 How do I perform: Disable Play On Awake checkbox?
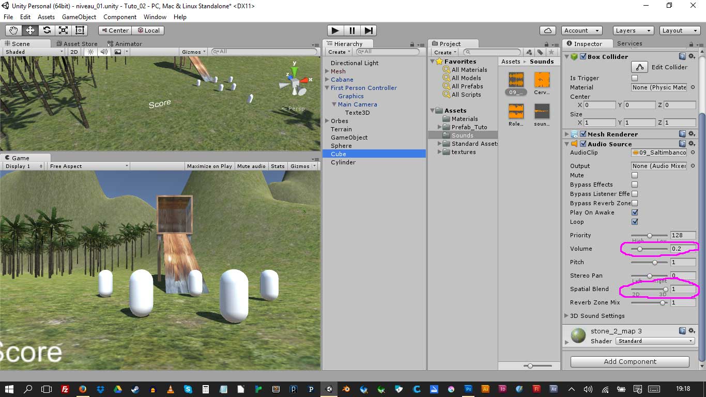pos(635,212)
